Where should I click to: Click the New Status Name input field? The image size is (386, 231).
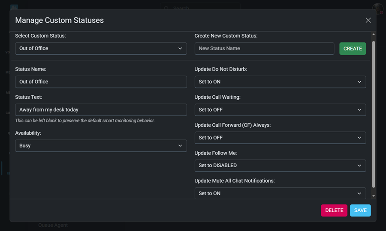pos(264,48)
